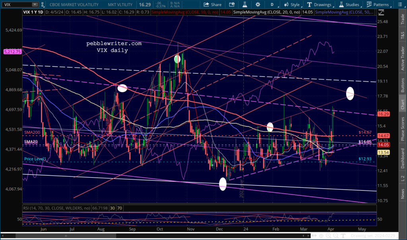Open the Style dropdown menu

pos(292,4)
